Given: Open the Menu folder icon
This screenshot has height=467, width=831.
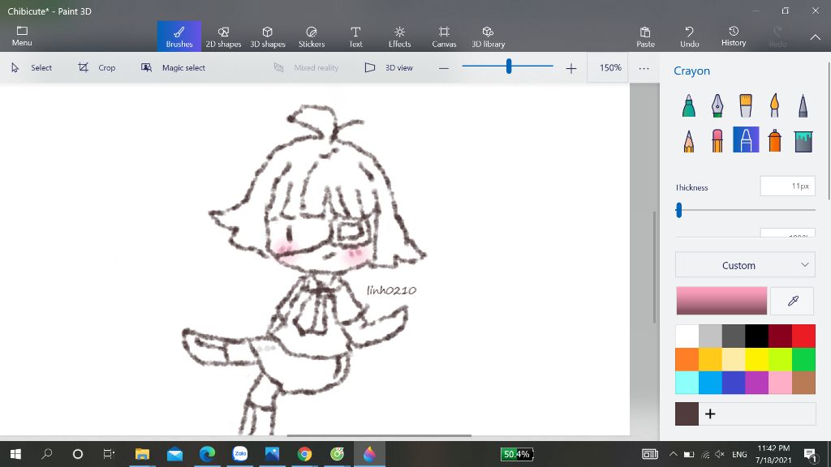Looking at the screenshot, I should [x=22, y=36].
